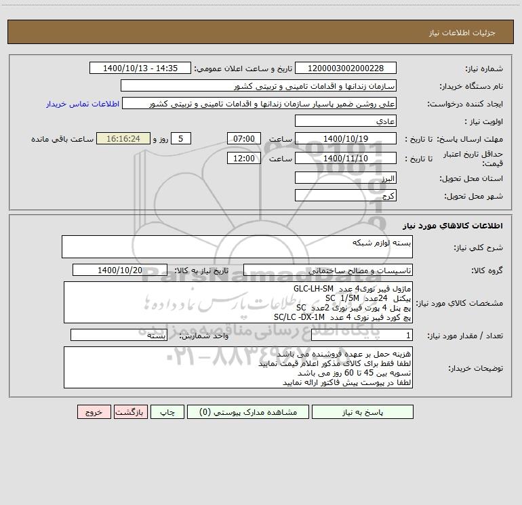Click the ایجاد کننده درخواست field
Viewport: 522px width, 505px height.
point(260,103)
